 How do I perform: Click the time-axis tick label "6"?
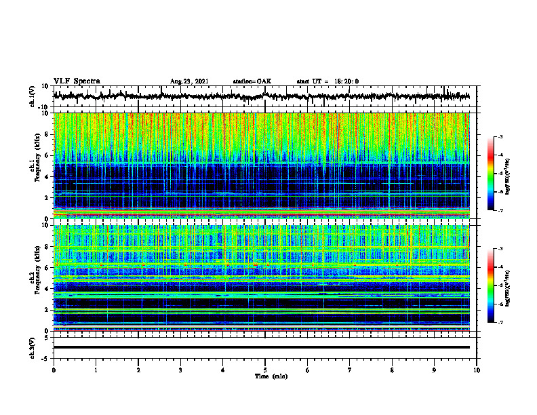pyautogui.click(x=308, y=370)
